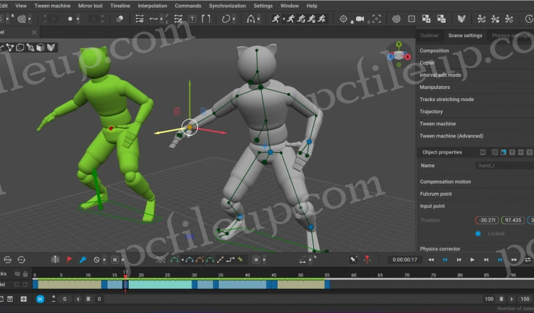
Task: Expand the Trajectory section
Action: (431, 112)
